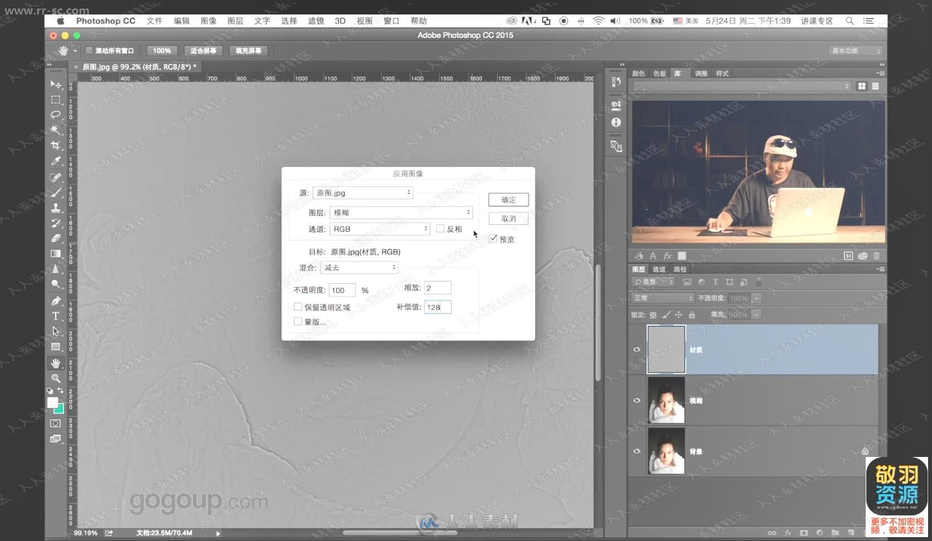
Task: Add layer style fx at panel bottom
Action: pos(788,533)
